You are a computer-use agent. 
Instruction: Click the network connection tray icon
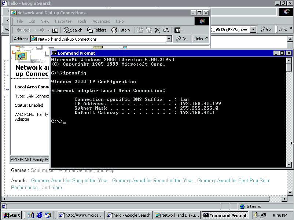[x=263, y=215]
